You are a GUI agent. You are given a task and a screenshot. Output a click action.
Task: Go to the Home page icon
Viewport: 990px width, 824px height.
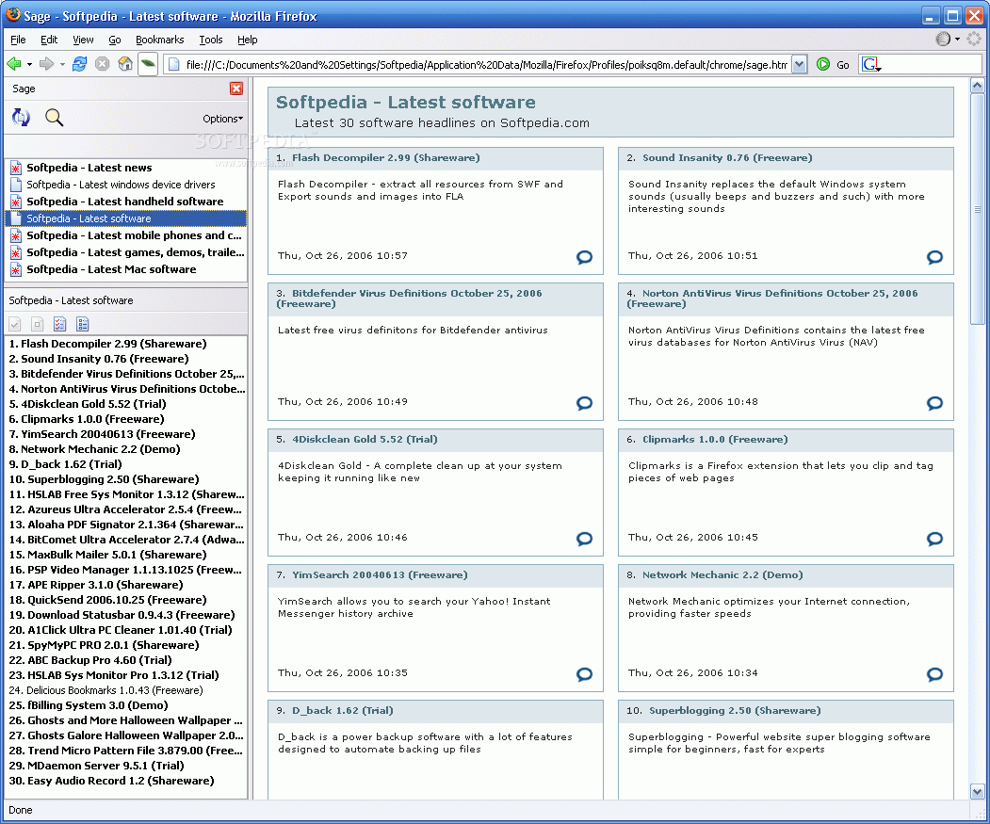tap(125, 64)
